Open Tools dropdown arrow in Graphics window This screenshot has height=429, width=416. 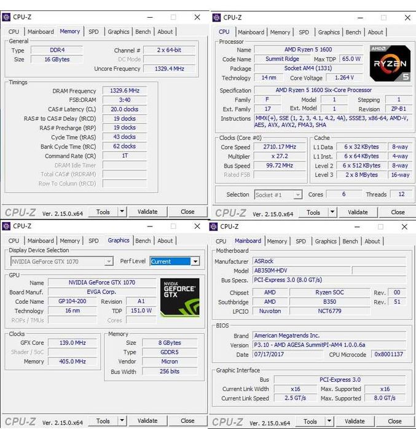point(122,420)
